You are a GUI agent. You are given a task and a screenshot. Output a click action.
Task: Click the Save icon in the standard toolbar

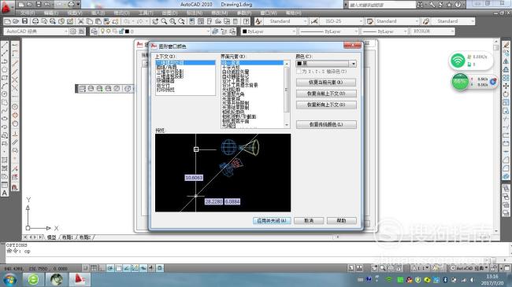[x=24, y=21]
